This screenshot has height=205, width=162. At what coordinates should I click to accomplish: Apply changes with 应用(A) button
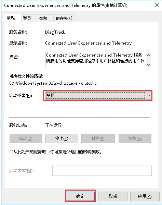tap(145, 196)
